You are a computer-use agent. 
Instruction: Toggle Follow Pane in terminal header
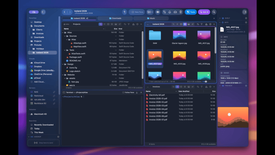pos(128,92)
